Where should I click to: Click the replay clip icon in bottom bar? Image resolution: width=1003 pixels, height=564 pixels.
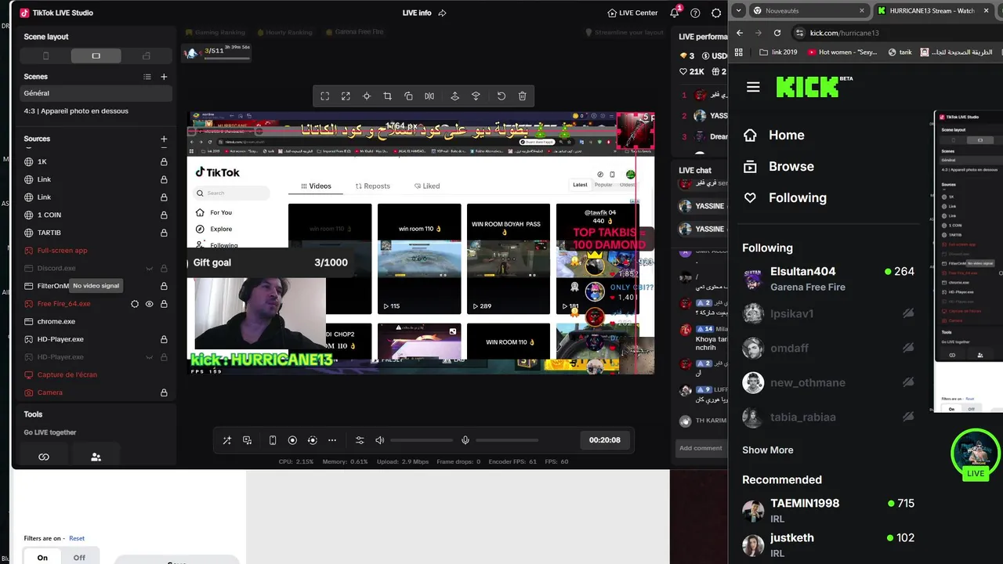[312, 440]
